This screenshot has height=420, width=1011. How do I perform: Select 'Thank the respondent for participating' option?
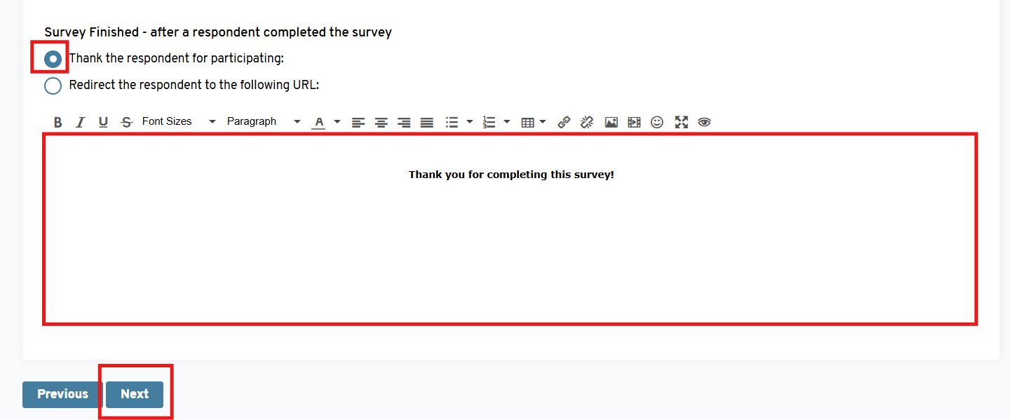[x=53, y=59]
